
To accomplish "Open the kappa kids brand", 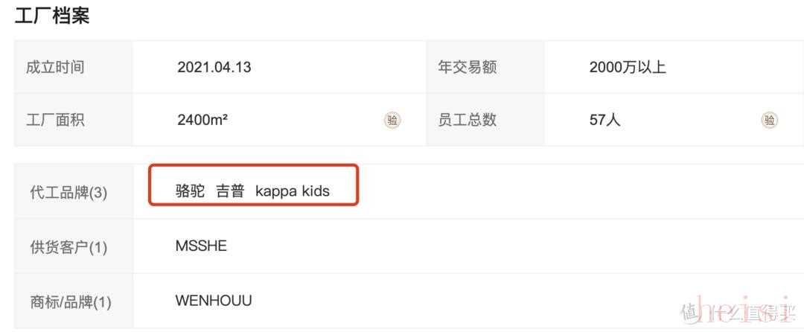I will point(292,191).
